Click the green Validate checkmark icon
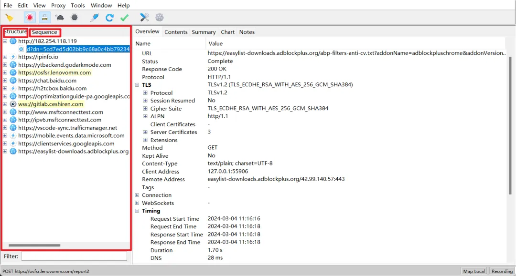Screen dimensions: 516x276 click(x=124, y=18)
